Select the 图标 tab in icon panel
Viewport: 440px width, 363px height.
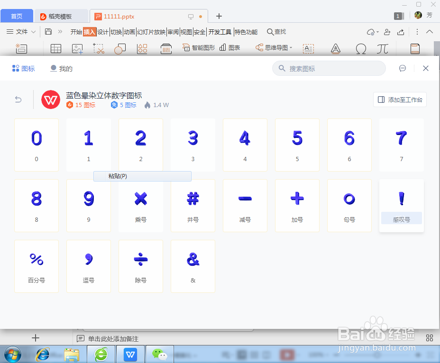click(24, 68)
